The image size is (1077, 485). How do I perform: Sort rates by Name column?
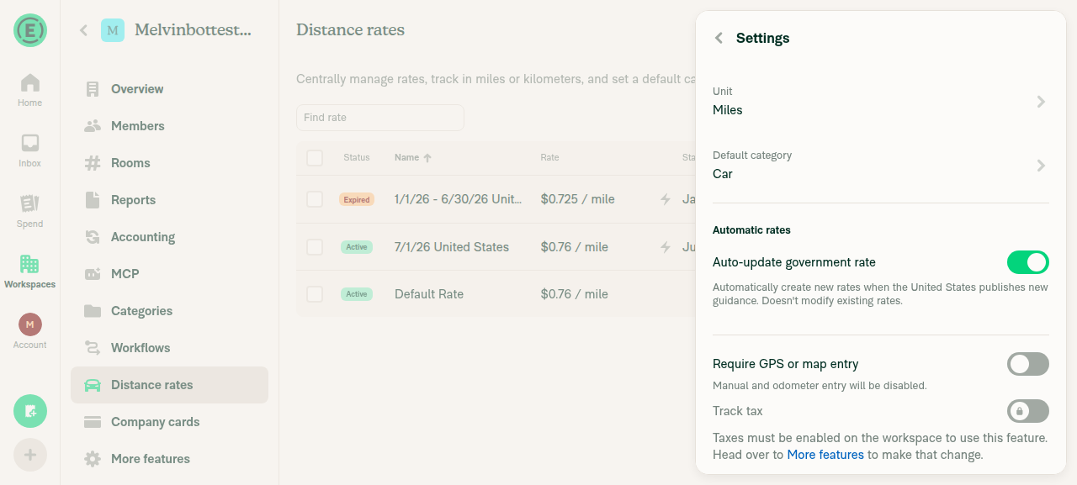pos(413,157)
